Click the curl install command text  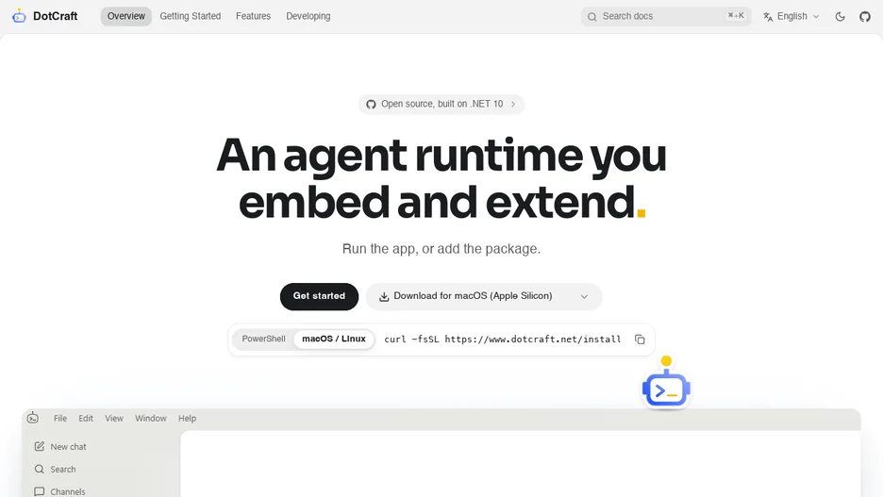click(x=502, y=340)
